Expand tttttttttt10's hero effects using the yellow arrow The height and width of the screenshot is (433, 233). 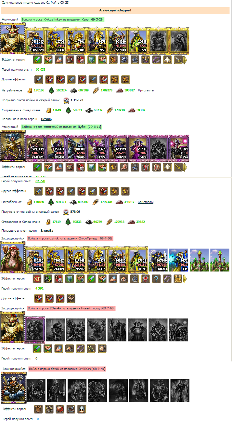185,167
